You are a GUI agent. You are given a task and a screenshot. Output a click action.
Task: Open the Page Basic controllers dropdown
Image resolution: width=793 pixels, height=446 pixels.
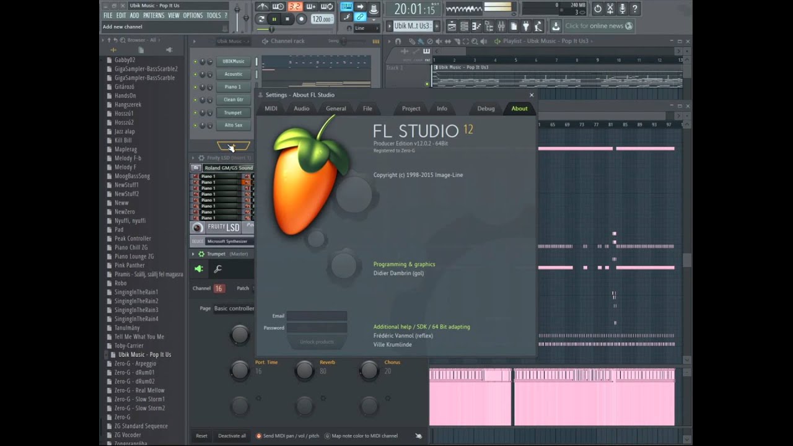(234, 308)
